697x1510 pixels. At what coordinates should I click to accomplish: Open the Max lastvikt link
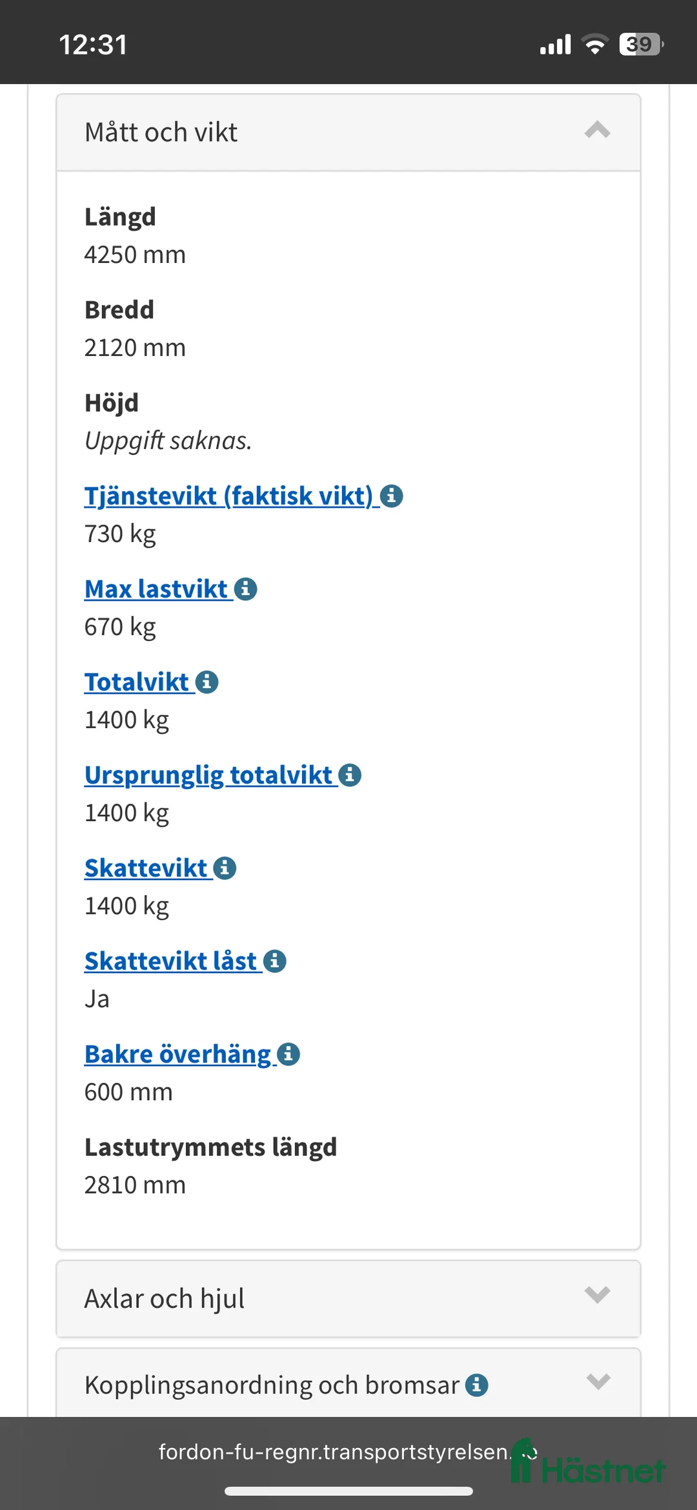[156, 589]
